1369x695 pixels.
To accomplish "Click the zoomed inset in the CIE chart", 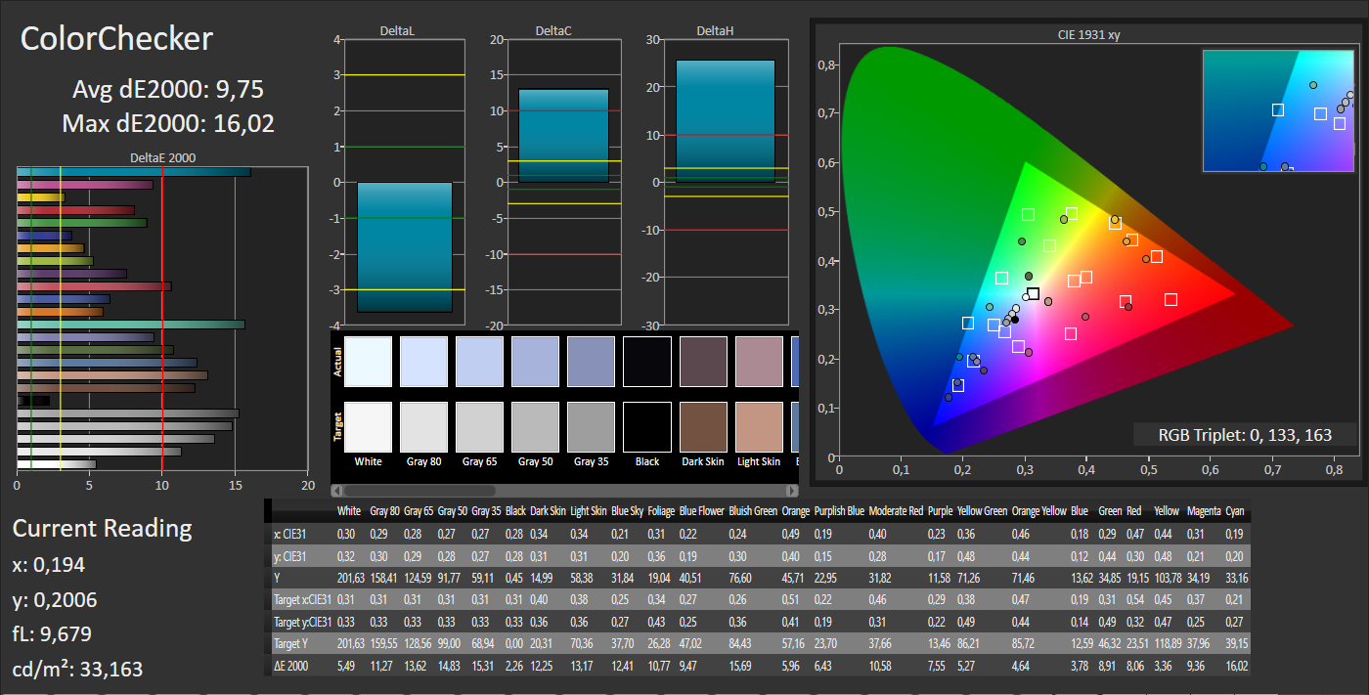I will pyautogui.click(x=1279, y=110).
